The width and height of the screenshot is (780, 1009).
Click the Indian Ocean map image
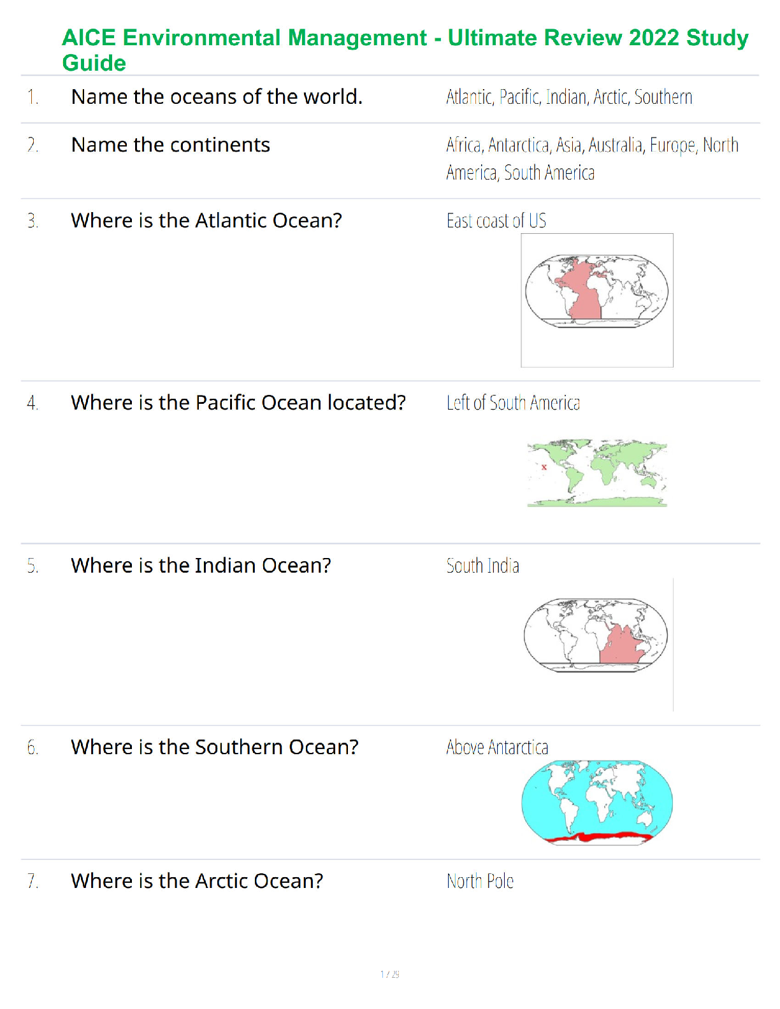[x=596, y=637]
